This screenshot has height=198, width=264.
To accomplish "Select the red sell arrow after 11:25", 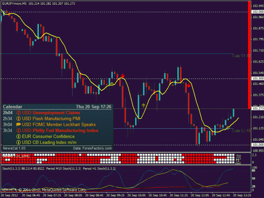I will point(188,85).
